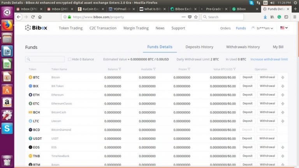Open the page actions three-dots menu
This screenshot has width=299, height=168.
click(x=183, y=17)
